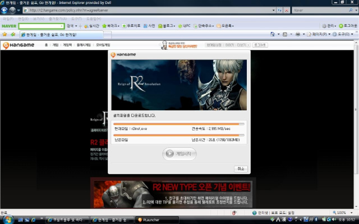Click the R2 NEW TYPE event banner
Screen dimensions: 359x224
(173, 194)
